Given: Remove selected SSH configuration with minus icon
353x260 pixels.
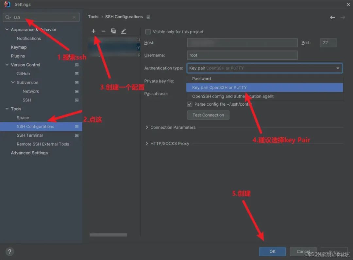Looking at the screenshot, I should coord(103,31).
